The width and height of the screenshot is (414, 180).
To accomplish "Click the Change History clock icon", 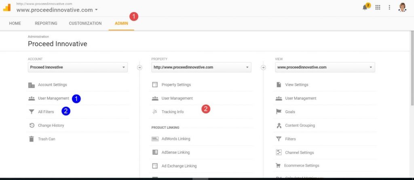I will [x=32, y=125].
